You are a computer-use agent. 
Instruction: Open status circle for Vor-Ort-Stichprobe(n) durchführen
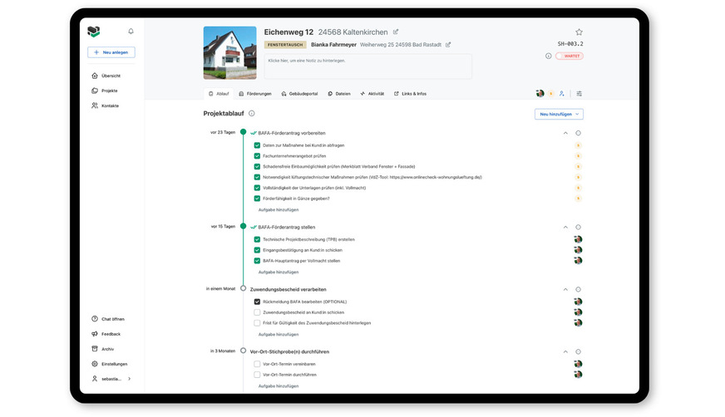coord(578,352)
